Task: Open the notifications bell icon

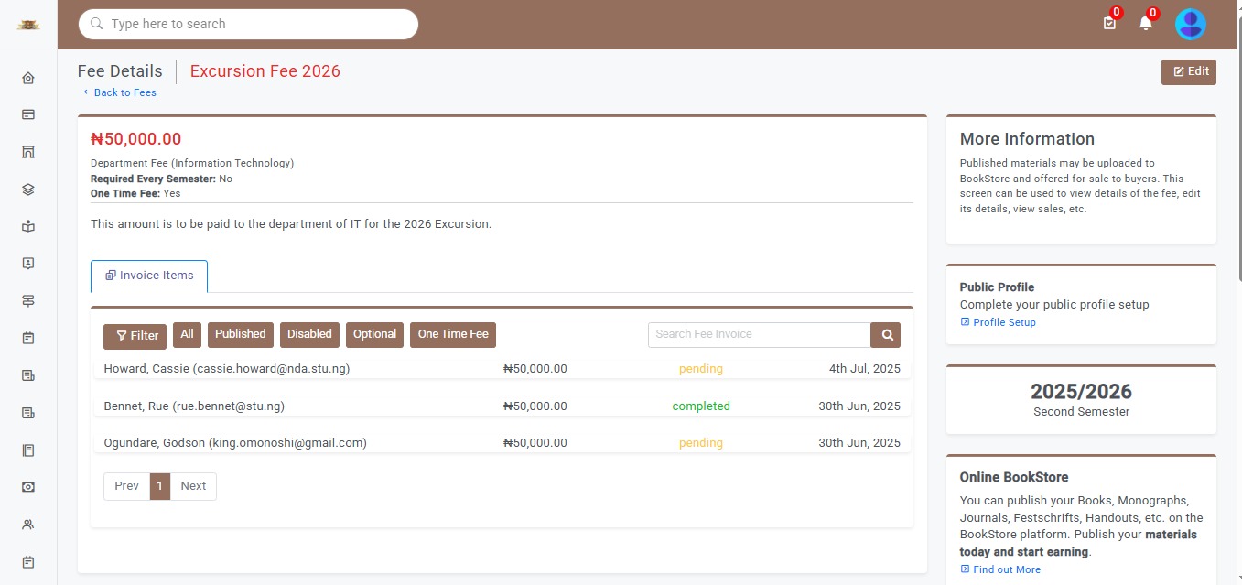Action: [1145, 24]
